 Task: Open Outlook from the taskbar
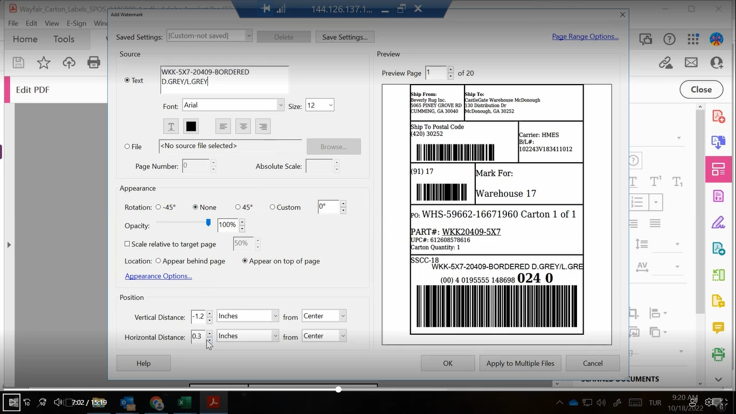[128, 402]
